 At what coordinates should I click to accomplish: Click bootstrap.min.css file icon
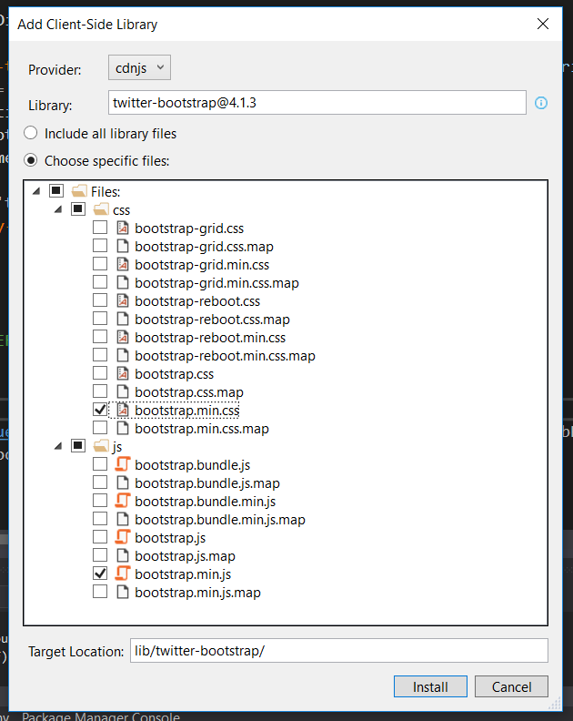coord(122,410)
